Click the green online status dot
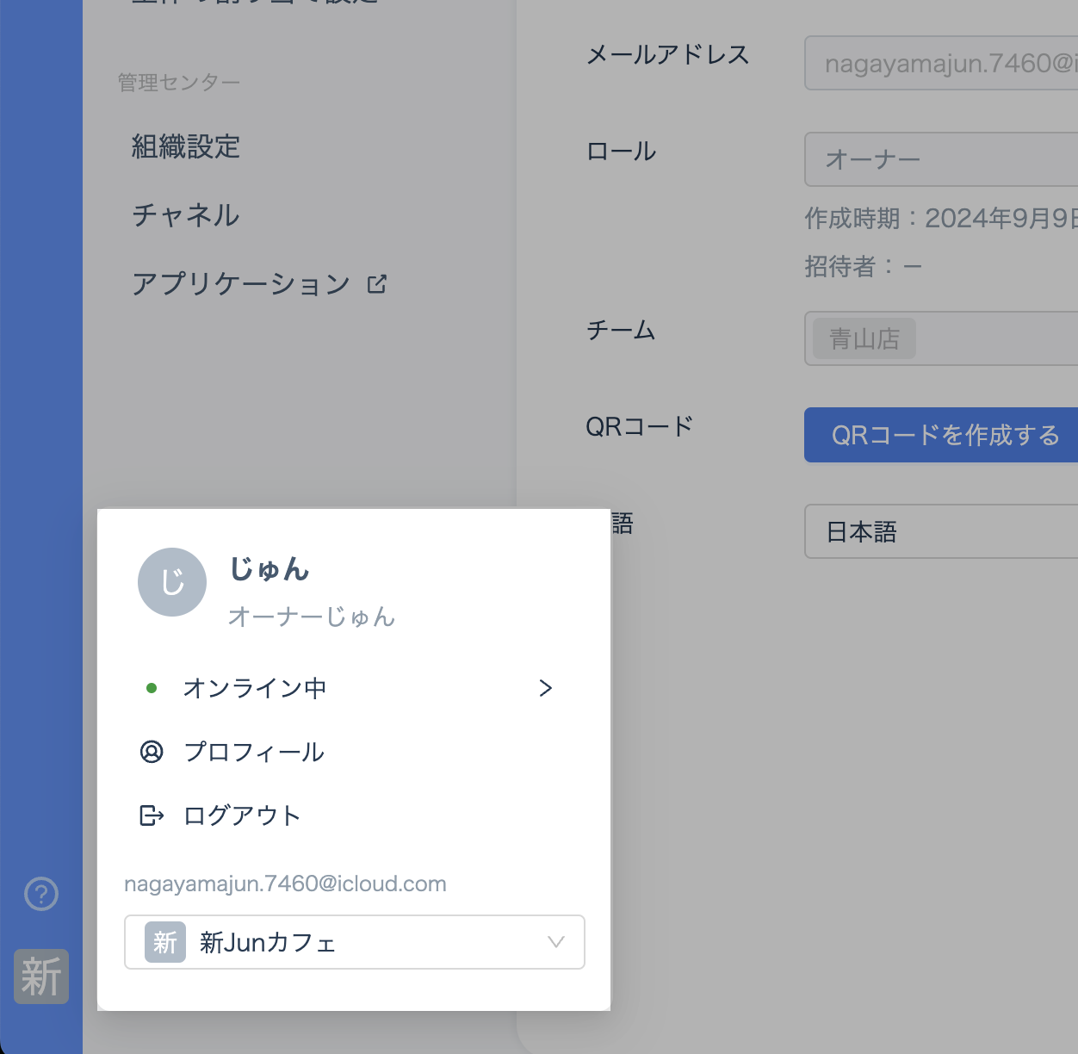The width and height of the screenshot is (1078, 1054). pyautogui.click(x=152, y=688)
